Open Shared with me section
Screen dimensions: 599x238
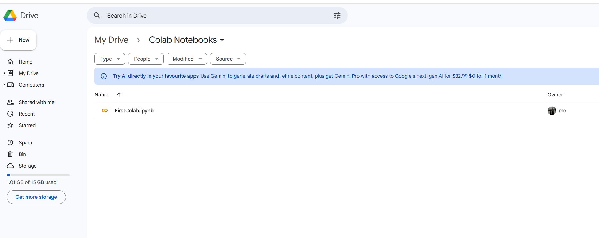36,102
